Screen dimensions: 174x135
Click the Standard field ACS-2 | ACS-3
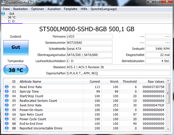coord(118,67)
